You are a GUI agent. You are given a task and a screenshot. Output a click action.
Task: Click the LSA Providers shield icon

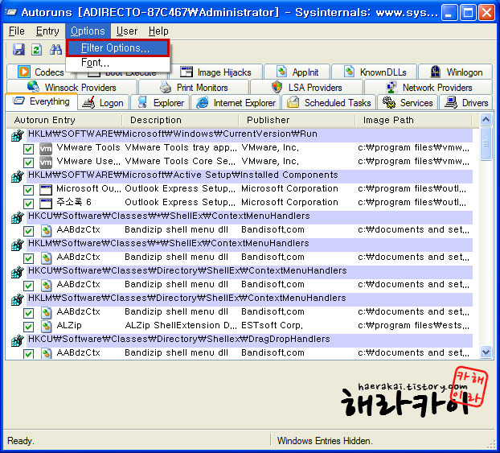point(277,87)
